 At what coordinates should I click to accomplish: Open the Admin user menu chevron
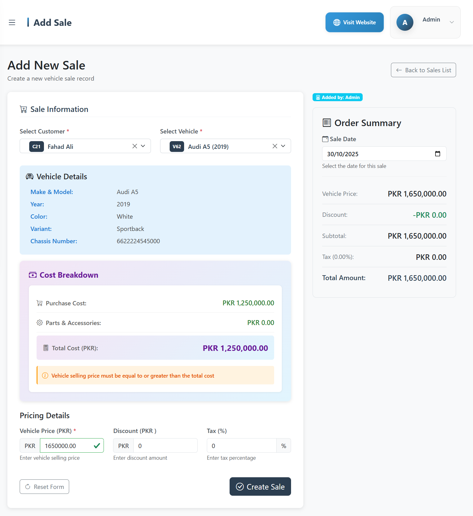pos(451,22)
